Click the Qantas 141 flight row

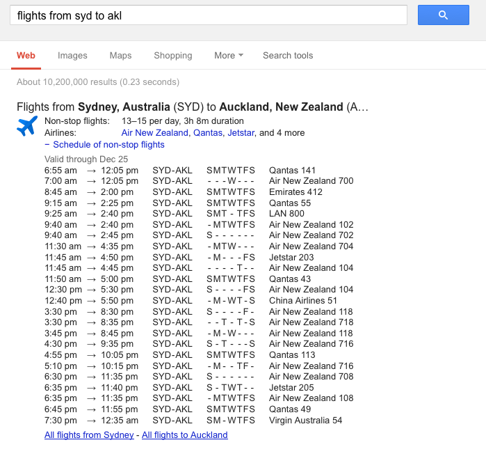point(180,171)
